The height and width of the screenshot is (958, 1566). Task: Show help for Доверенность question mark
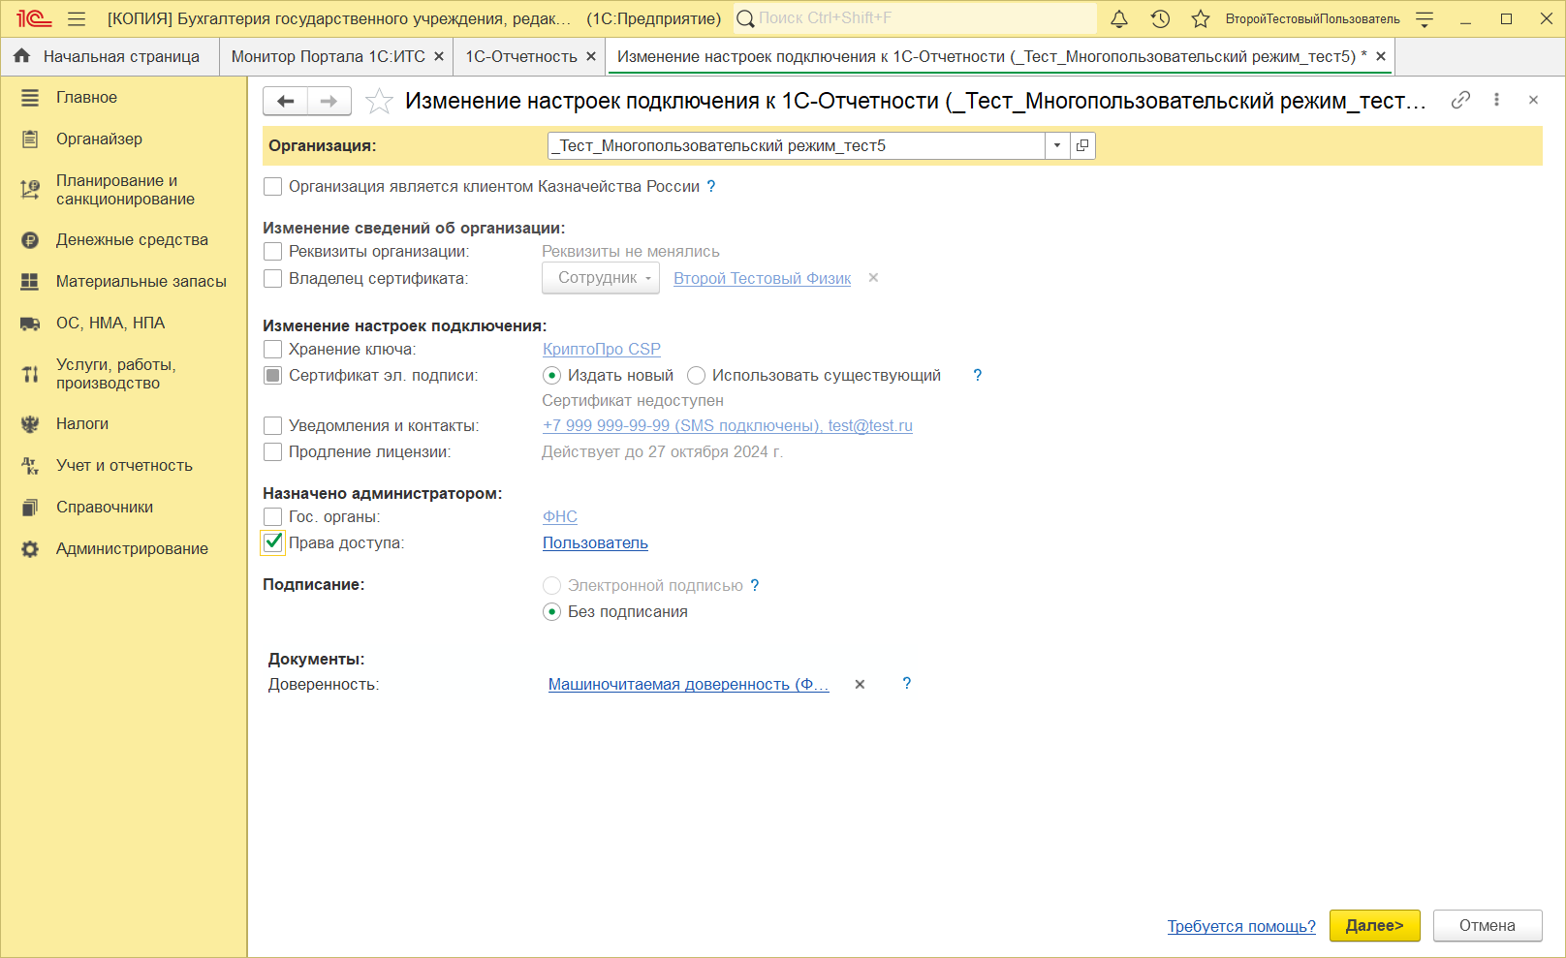pyautogui.click(x=907, y=683)
